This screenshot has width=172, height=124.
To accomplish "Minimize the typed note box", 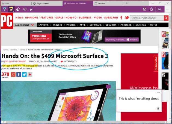I will 158,93.
